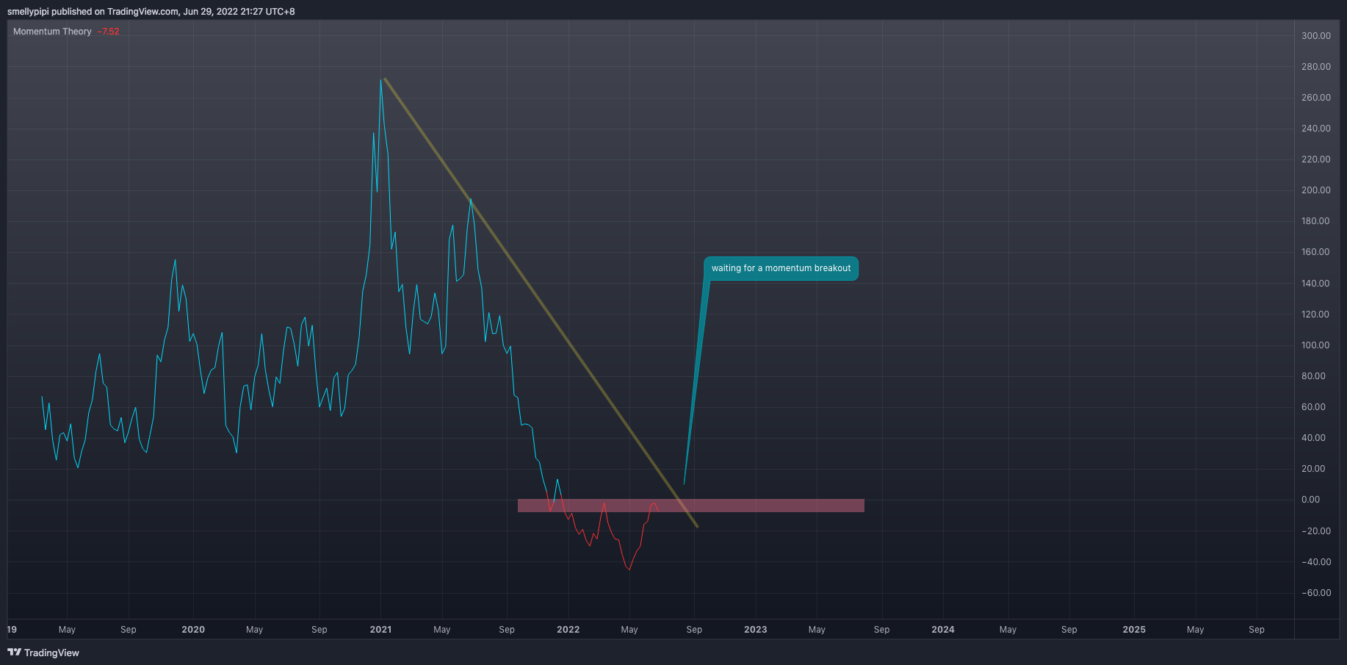
Task: Click the TradingView logo in bottom corner
Action: 43,653
